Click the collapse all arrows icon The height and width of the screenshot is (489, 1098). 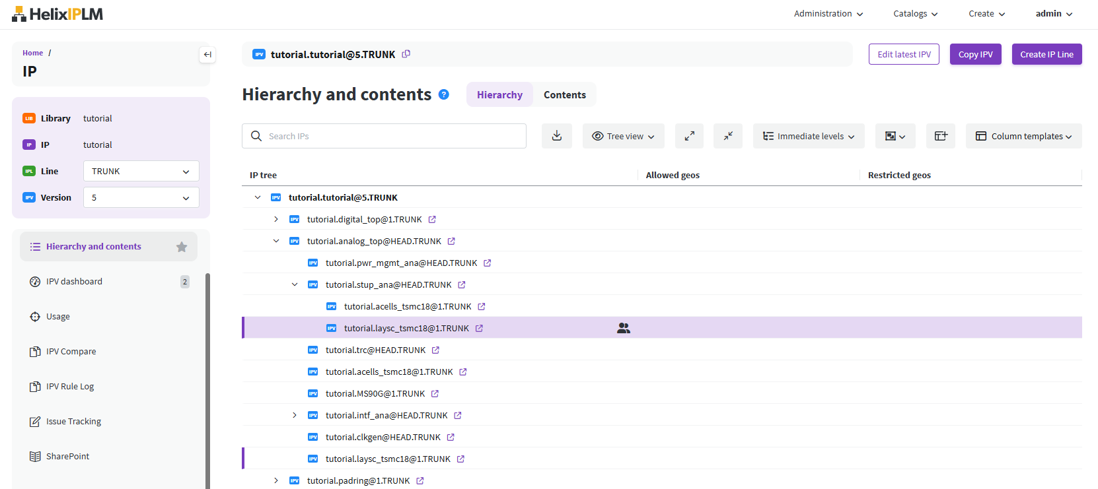click(728, 136)
